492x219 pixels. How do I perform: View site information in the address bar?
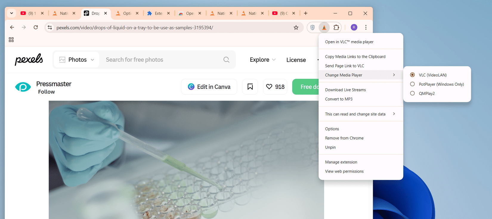click(x=50, y=27)
